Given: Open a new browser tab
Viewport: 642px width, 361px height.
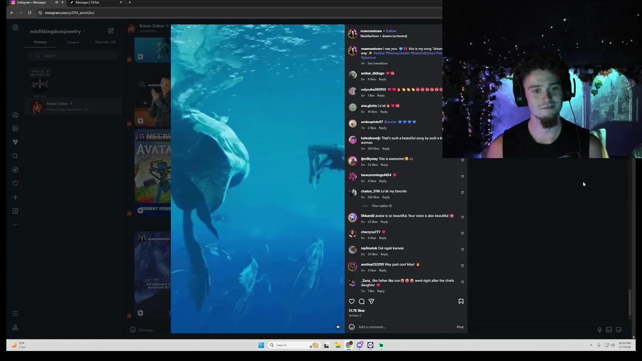Looking at the screenshot, I should pyautogui.click(x=129, y=3).
